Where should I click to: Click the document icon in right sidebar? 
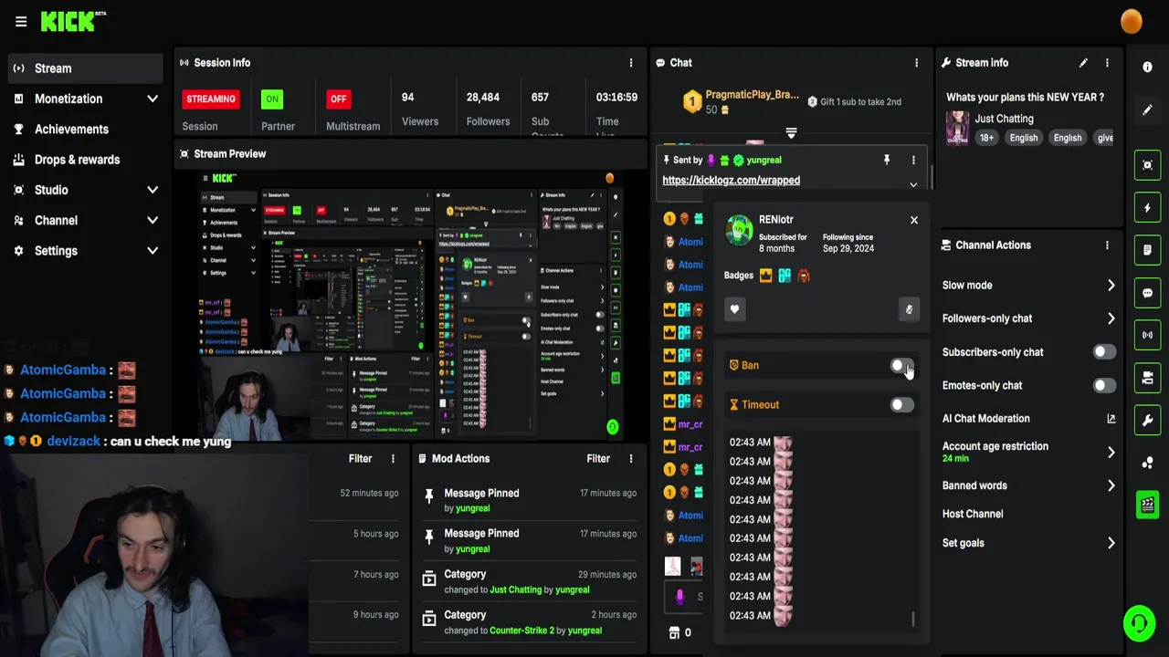(x=1147, y=250)
